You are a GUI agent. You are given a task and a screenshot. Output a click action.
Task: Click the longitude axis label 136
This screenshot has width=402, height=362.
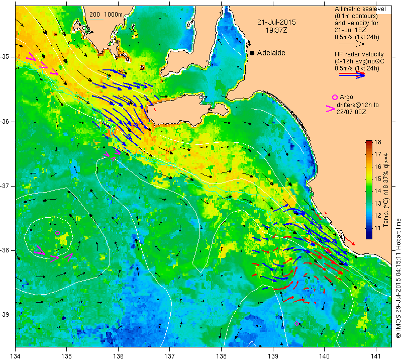119,356
